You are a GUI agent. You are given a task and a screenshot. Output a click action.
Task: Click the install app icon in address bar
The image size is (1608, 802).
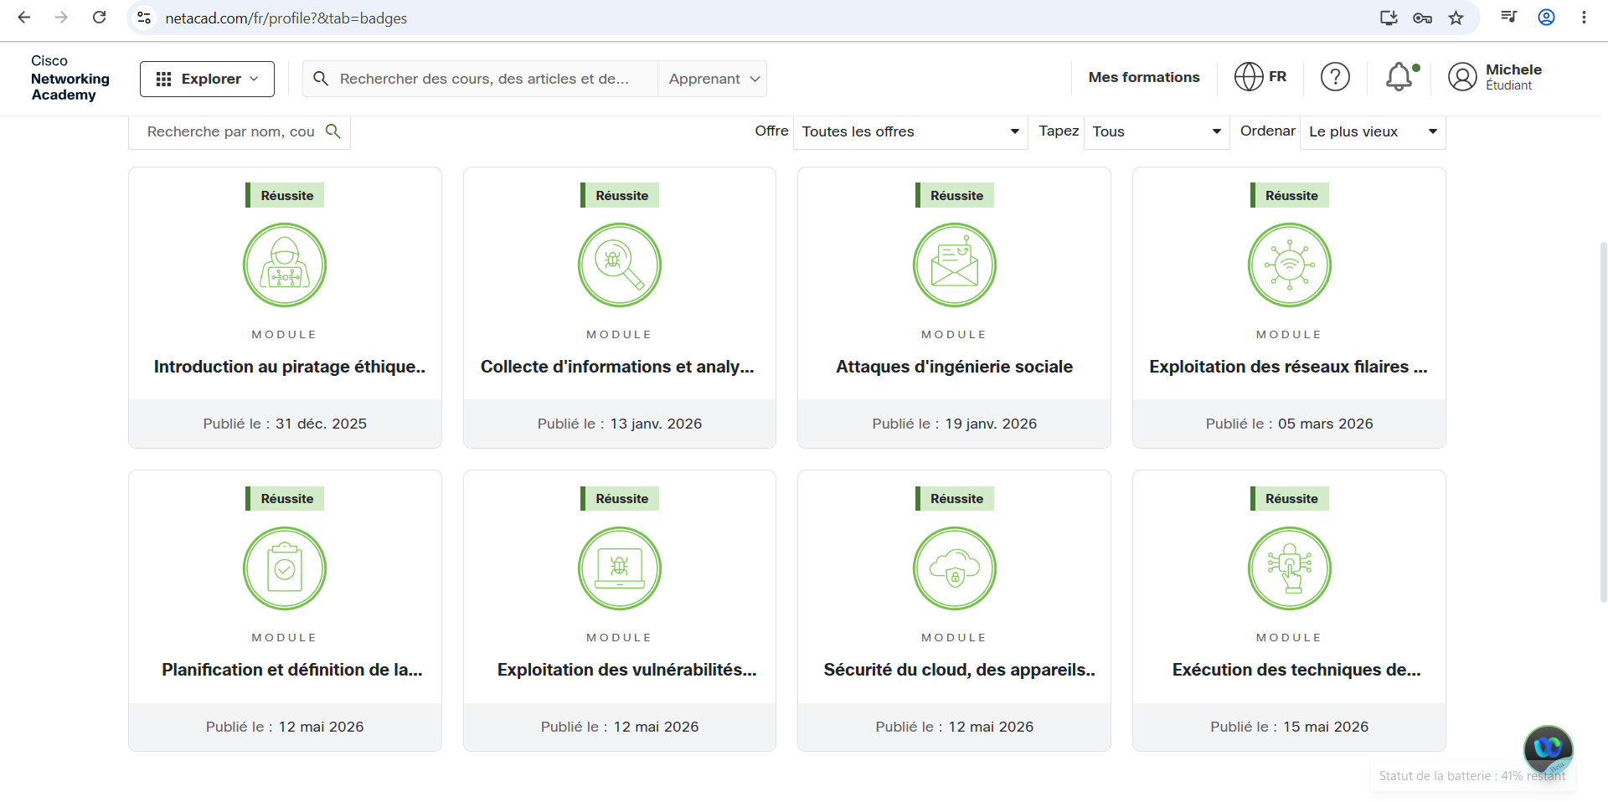pyautogui.click(x=1389, y=18)
